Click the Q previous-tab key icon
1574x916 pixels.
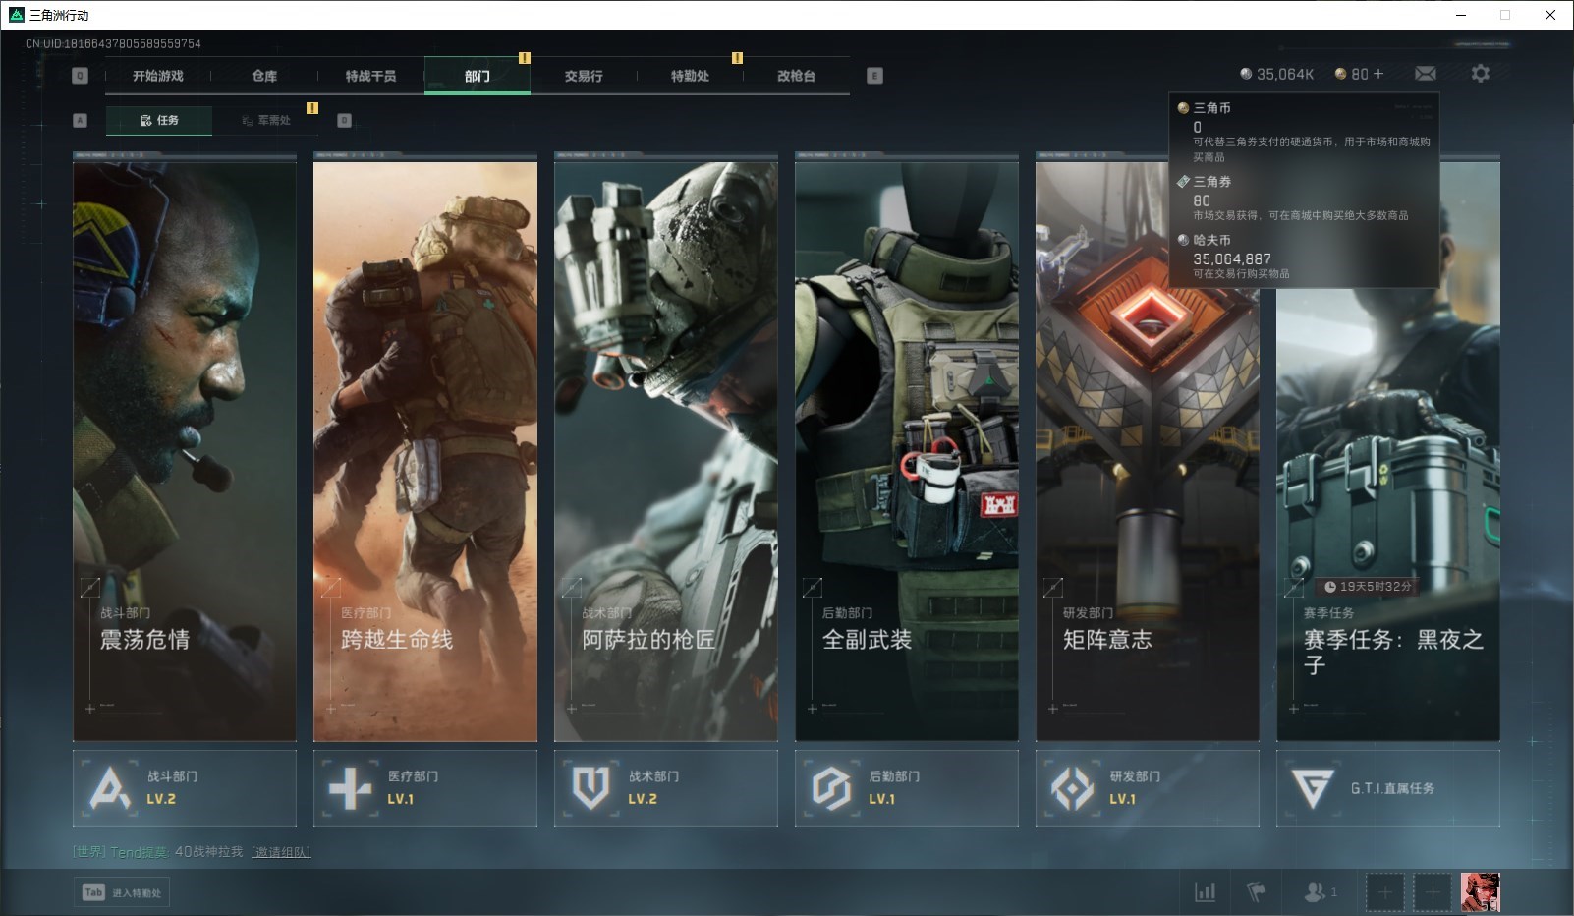coord(81,76)
